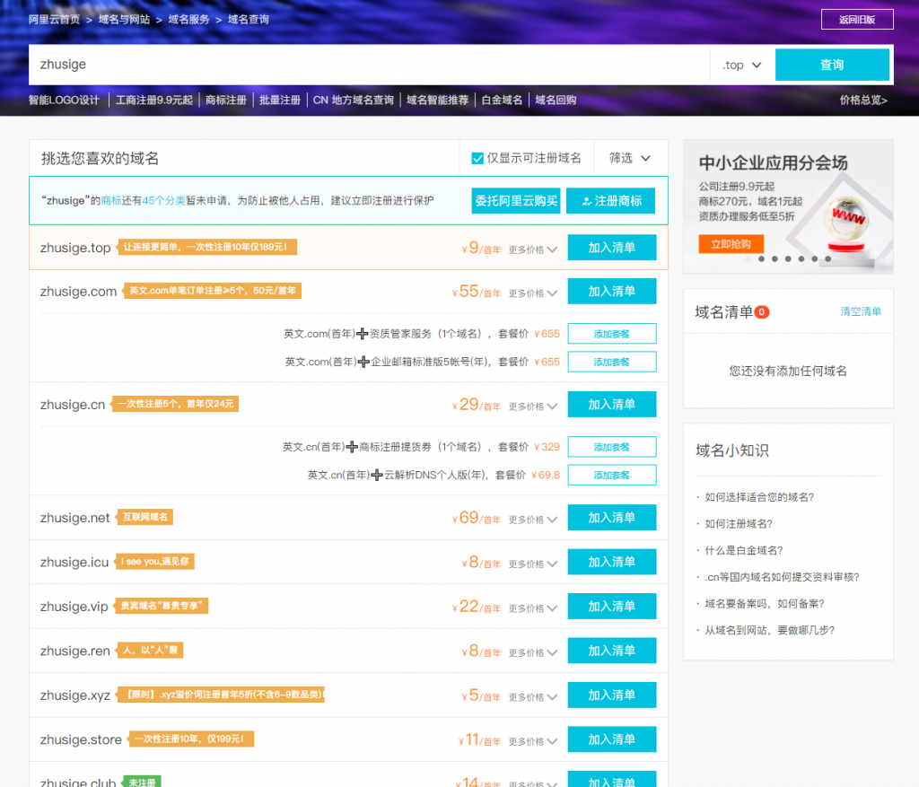Screen dimensions: 919x787
Task: Expand 更多价格 for zhusige.net
Action: 533,520
